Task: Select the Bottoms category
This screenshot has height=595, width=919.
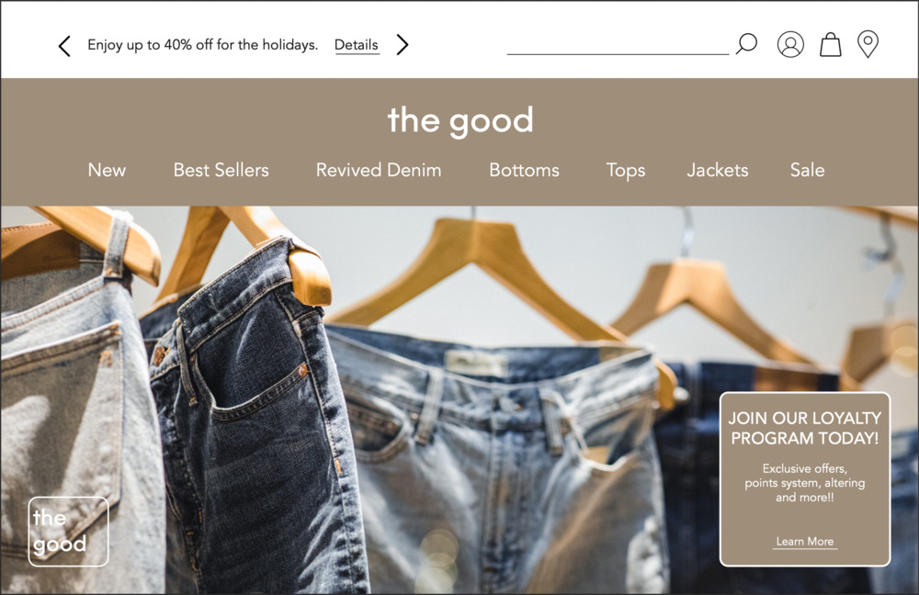Action: pos(524,170)
